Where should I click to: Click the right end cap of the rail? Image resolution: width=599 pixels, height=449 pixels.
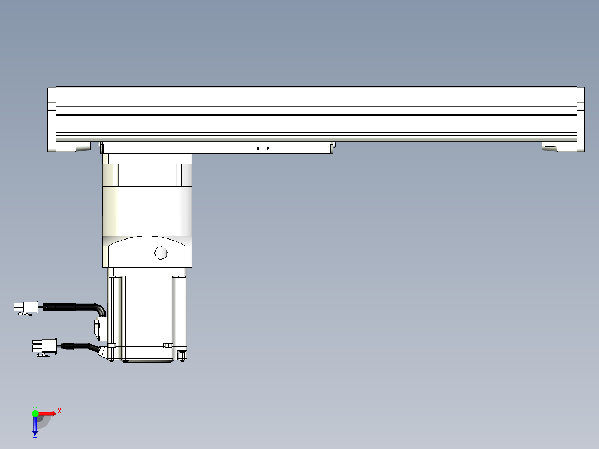(581, 119)
